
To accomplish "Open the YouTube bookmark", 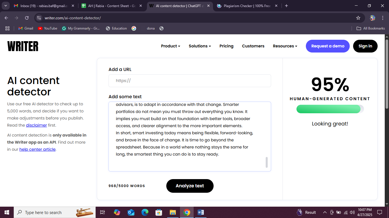I will coord(48,28).
